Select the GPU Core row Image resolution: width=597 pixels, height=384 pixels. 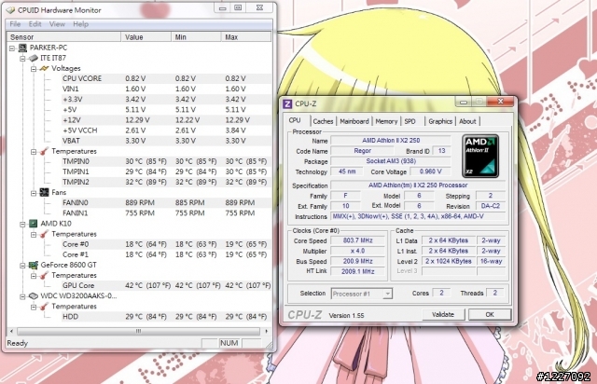coord(167,285)
